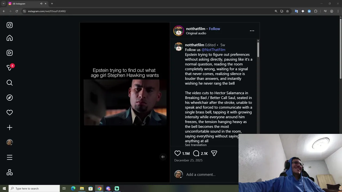
Task: Go back with the browser back arrow
Action: [x=4, y=11]
